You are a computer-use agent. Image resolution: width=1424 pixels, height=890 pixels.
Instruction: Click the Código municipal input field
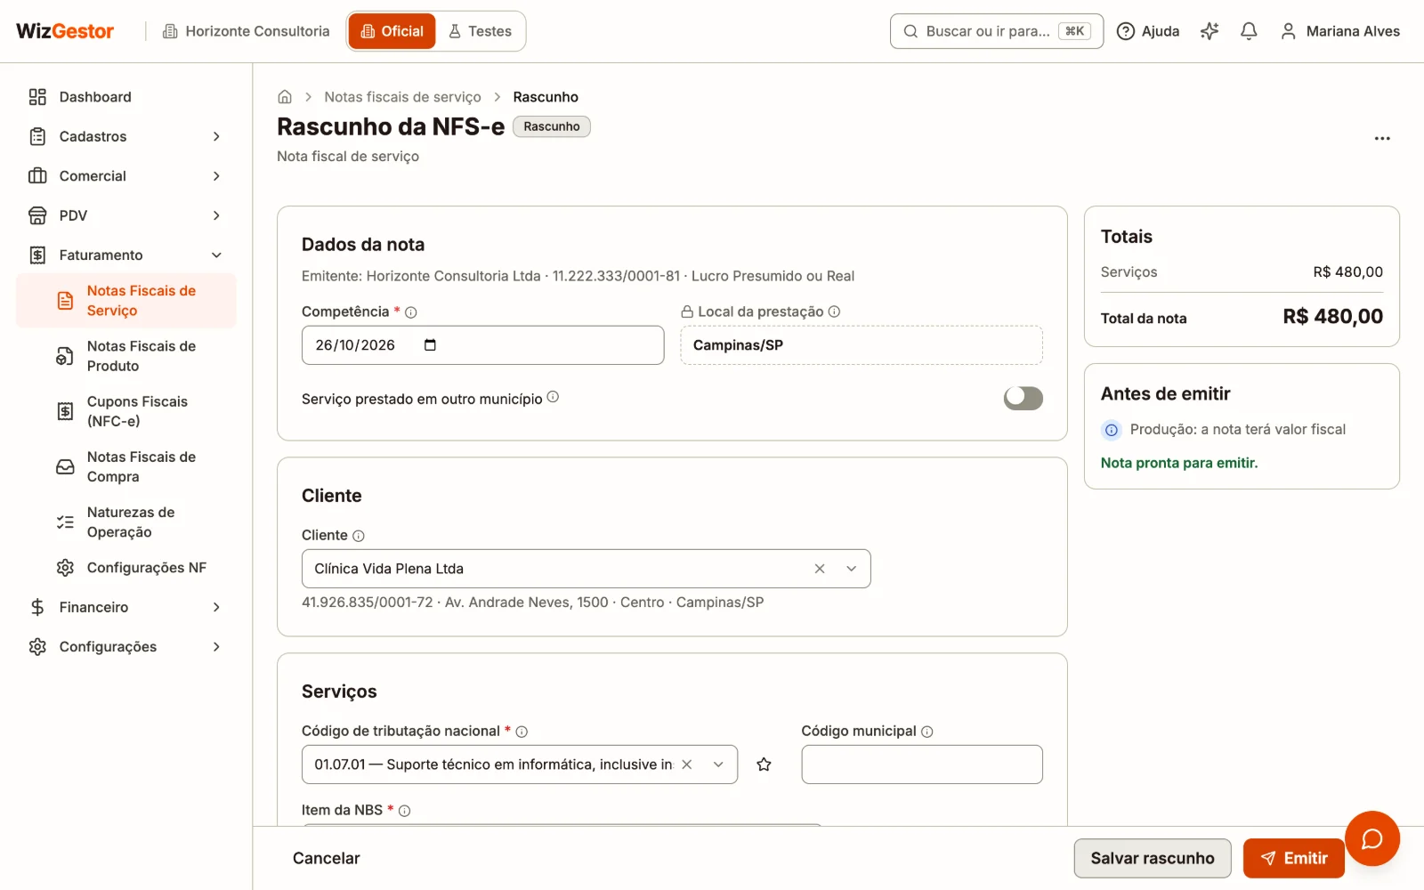pos(922,765)
